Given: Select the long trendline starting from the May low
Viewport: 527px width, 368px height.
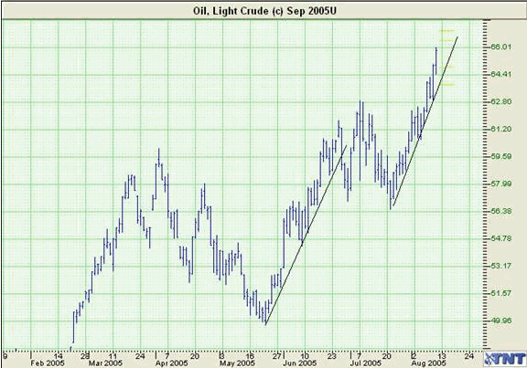Looking at the screenshot, I should coord(306,235).
